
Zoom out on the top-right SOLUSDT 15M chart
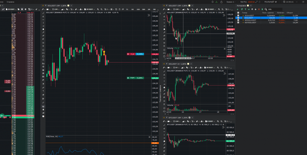(x=222, y=9)
